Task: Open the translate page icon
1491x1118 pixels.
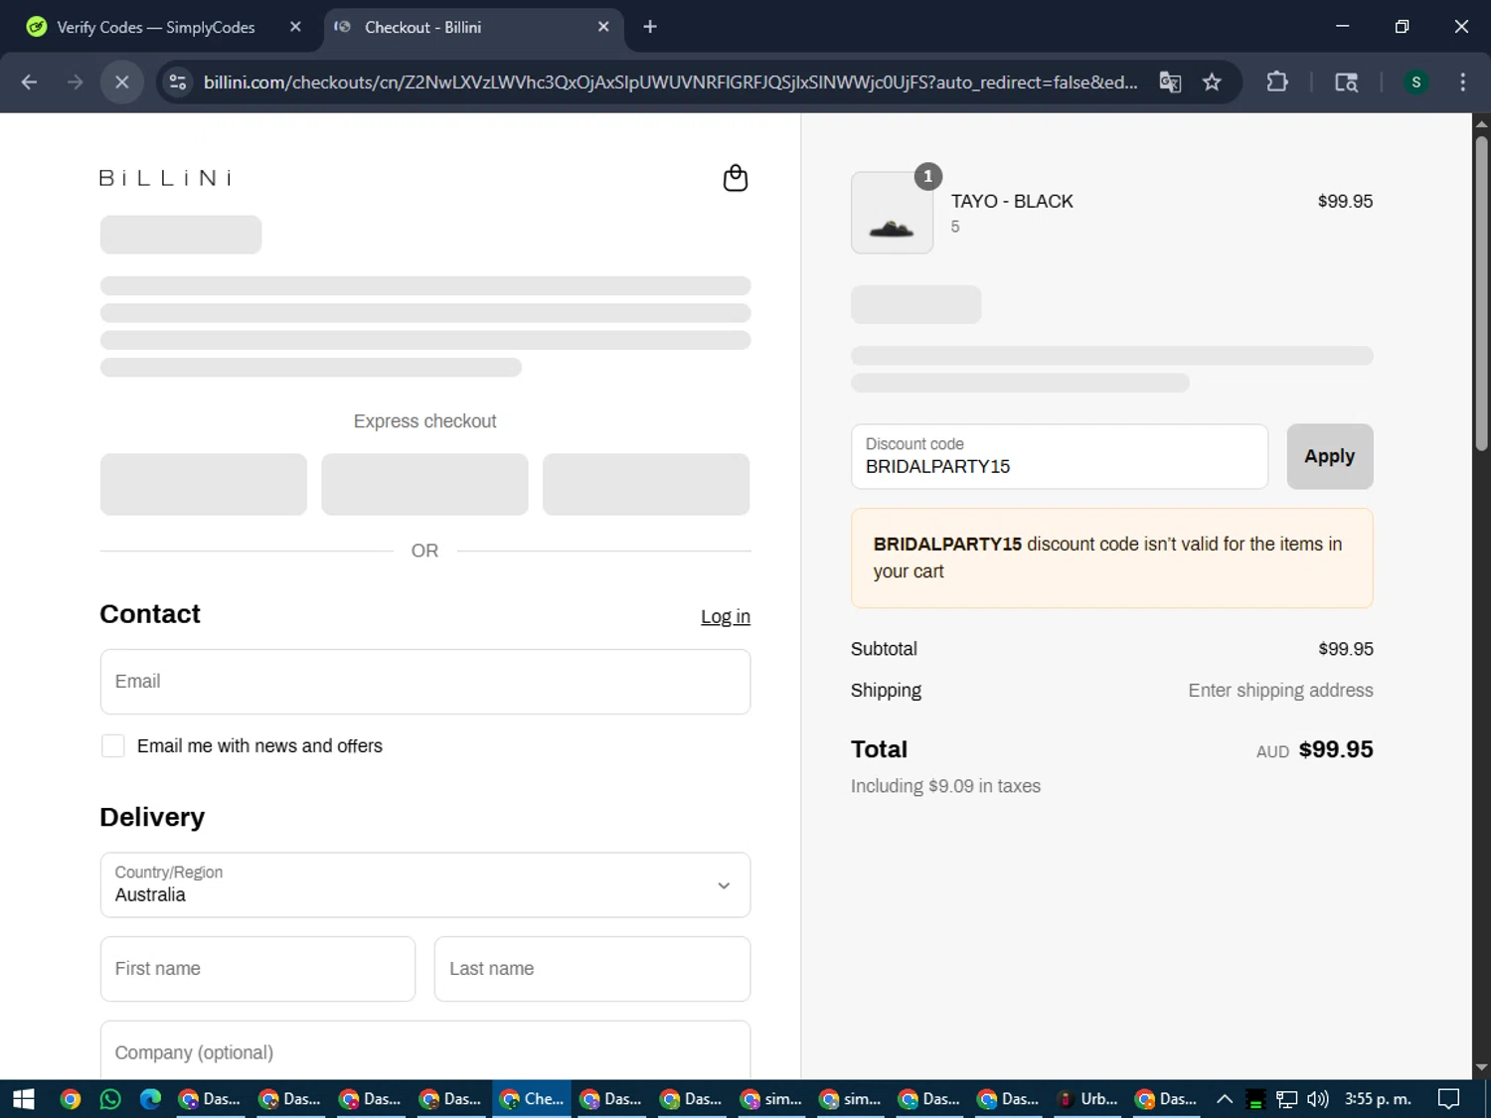Action: tap(1170, 82)
